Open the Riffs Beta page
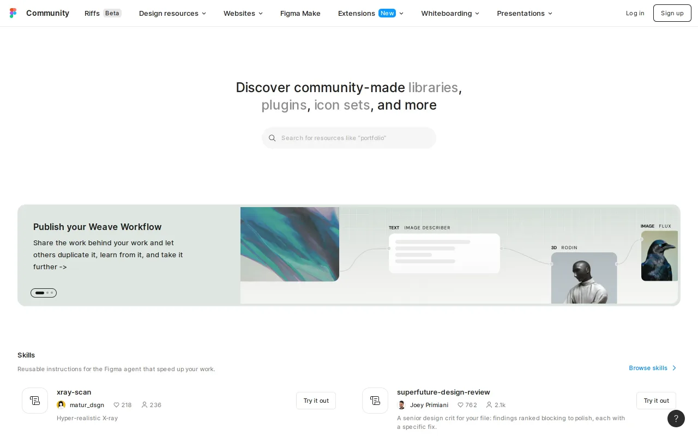 tap(103, 13)
